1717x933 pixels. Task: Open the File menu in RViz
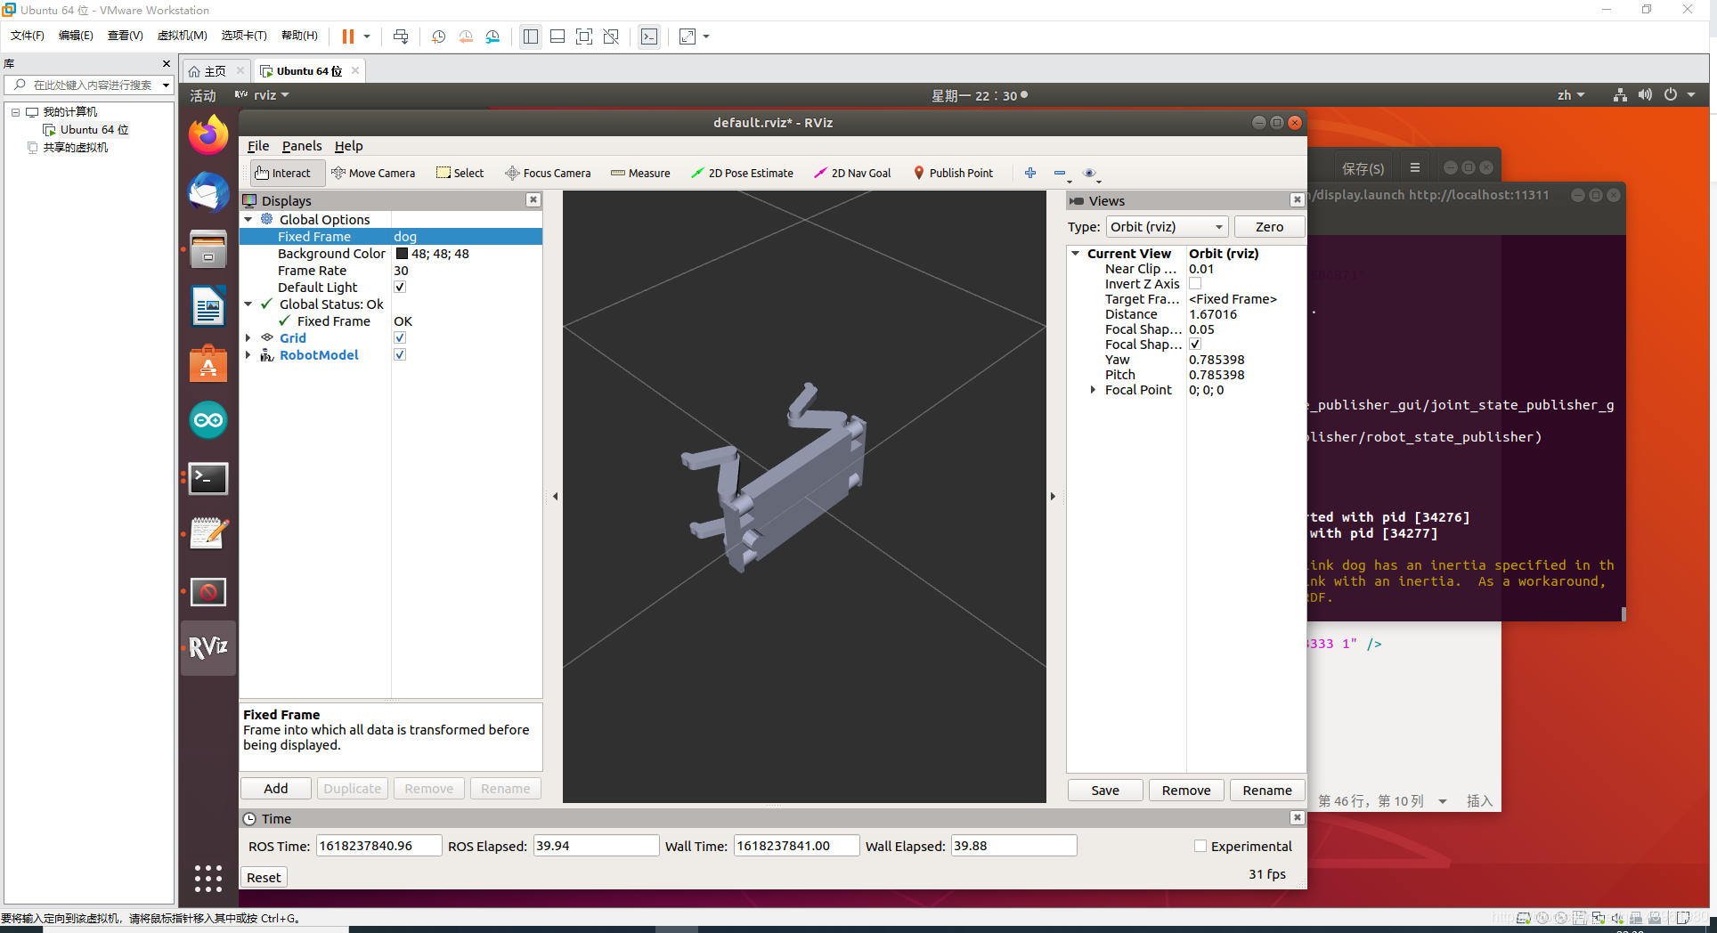pyautogui.click(x=258, y=146)
